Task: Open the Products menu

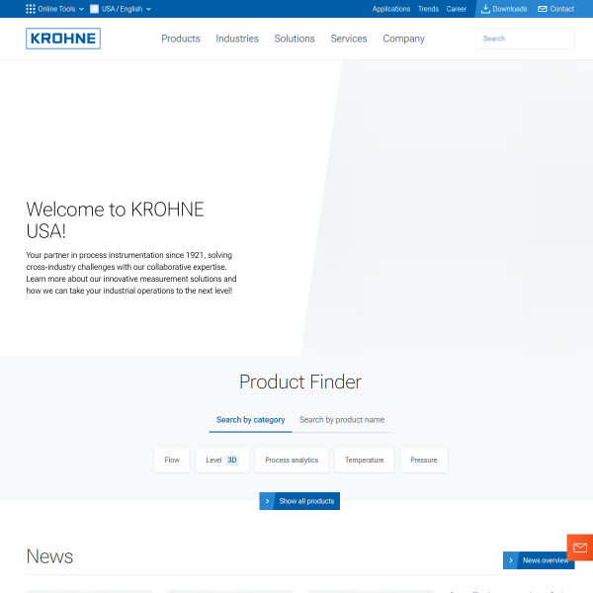Action: point(181,39)
